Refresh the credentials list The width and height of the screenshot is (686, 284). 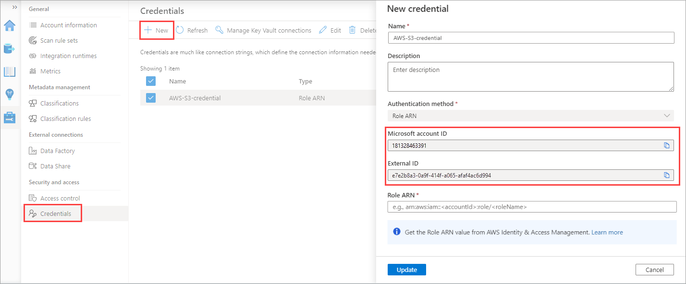click(192, 30)
